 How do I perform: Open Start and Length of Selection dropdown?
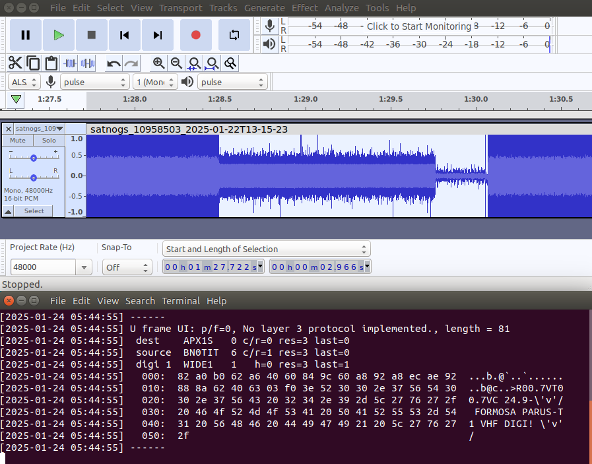click(x=267, y=249)
